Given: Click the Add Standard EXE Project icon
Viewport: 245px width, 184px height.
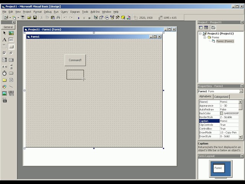Looking at the screenshot, I should 6,18.
